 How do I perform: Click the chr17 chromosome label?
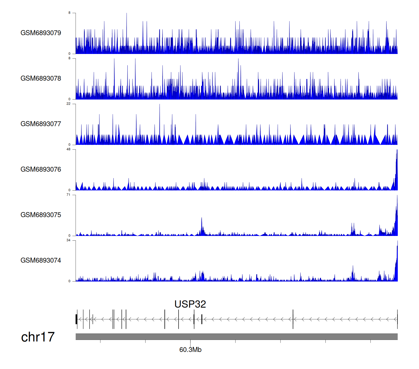(x=38, y=337)
